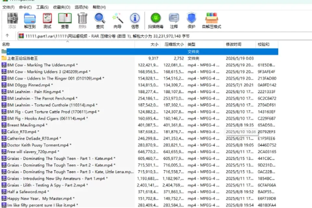Click the checksum value E6F739D8

(x=267, y=199)
